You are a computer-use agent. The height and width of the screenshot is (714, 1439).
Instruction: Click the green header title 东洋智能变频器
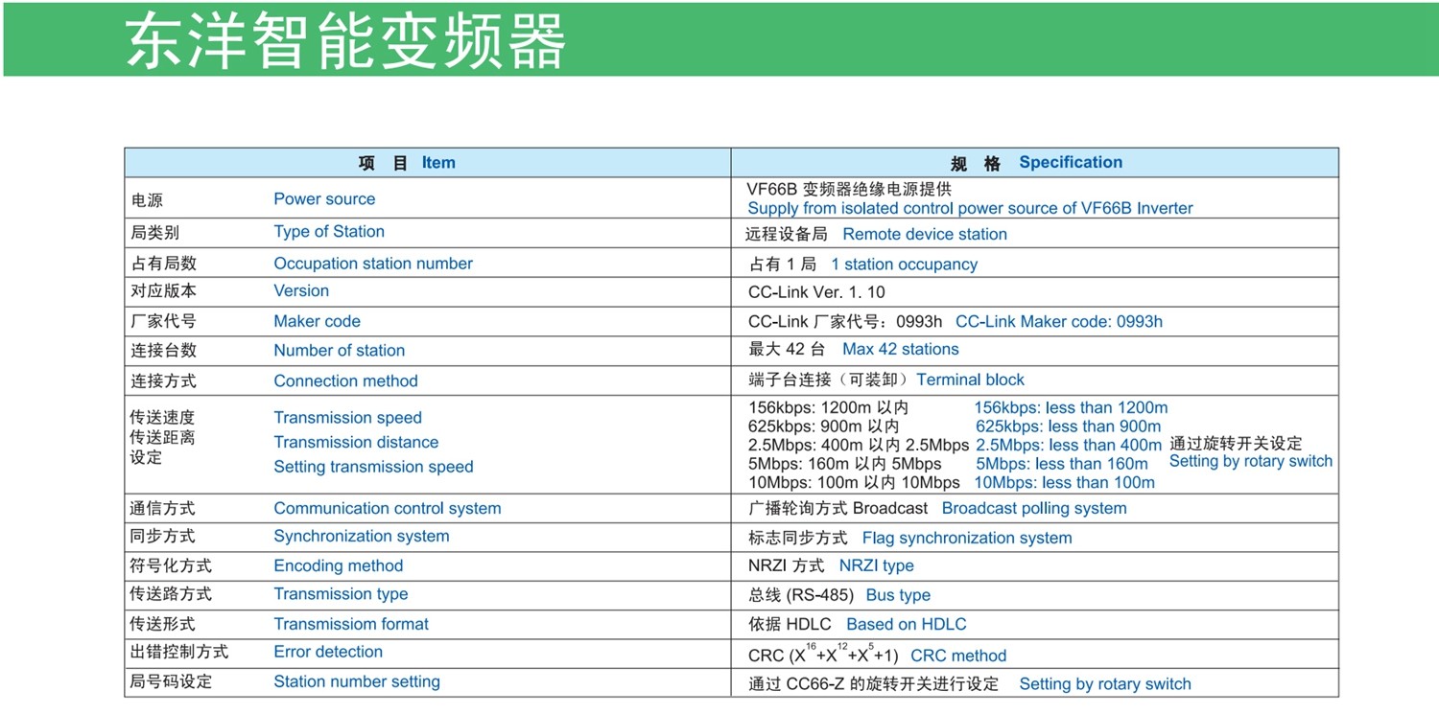coord(346,40)
